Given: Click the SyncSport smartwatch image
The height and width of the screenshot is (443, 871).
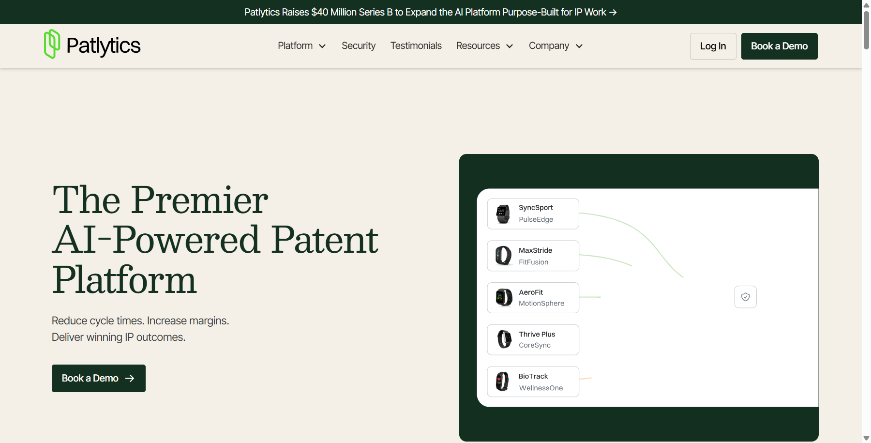Looking at the screenshot, I should coord(503,214).
